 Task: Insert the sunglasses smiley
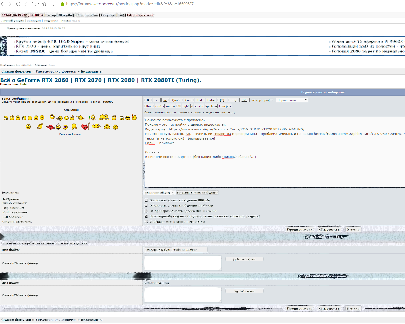point(128,118)
